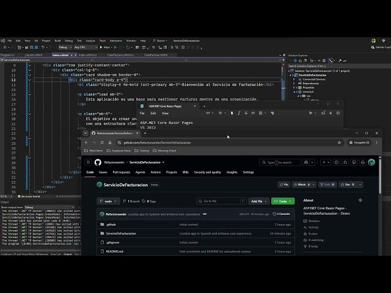Image resolution: width=391 pixels, height=293 pixels.
Task: Switch to Program.cs editor tab
Action: [7, 55]
